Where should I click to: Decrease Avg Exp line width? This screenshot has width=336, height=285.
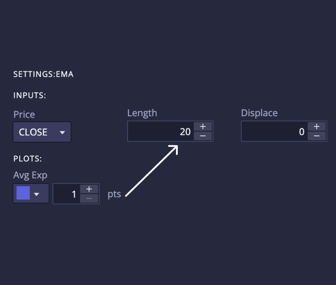tap(89, 198)
